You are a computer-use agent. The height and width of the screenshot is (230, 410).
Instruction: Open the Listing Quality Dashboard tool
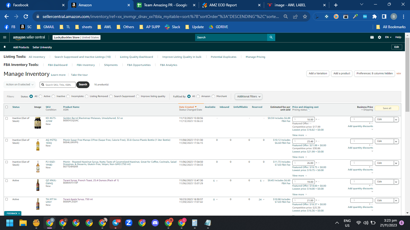pyautogui.click(x=137, y=57)
